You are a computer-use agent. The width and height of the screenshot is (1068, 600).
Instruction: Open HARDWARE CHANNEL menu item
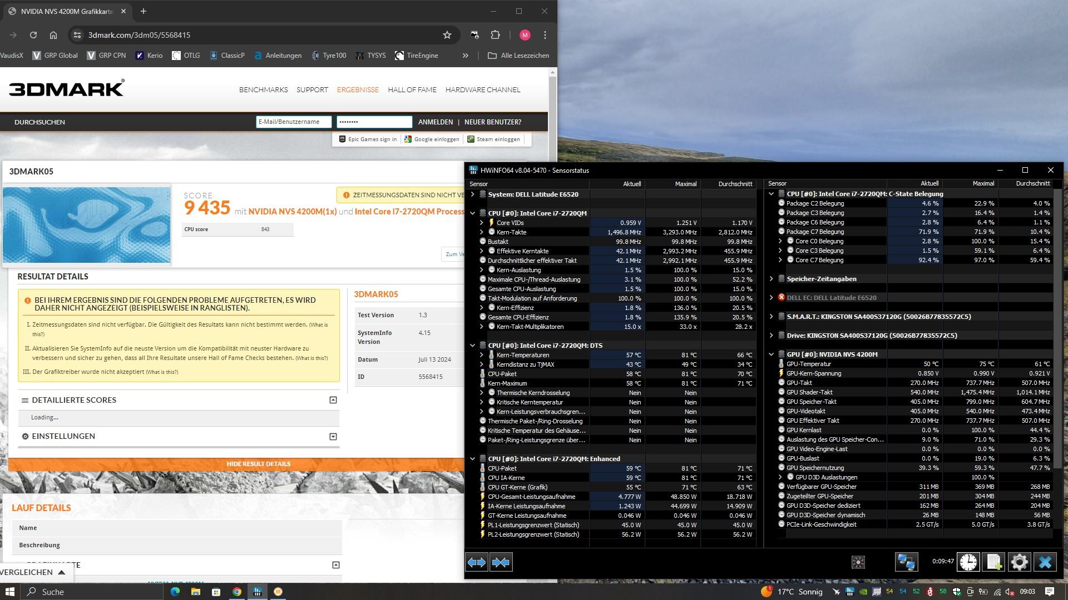pyautogui.click(x=483, y=89)
